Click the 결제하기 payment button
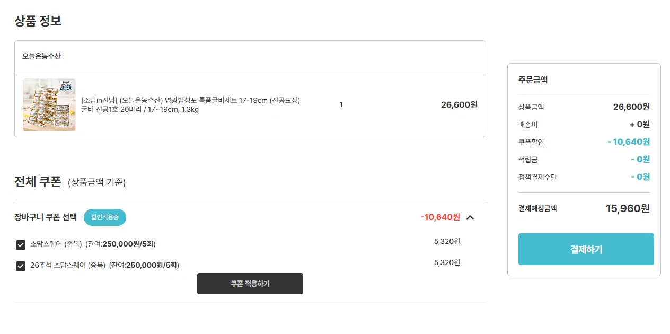The width and height of the screenshot is (670, 334). tap(586, 249)
